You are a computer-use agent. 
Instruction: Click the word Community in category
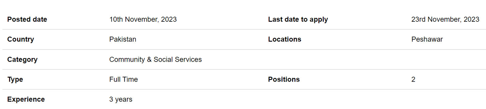[x=127, y=59]
